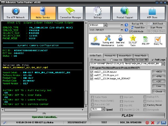Open the ATF Store
Screen dimensions: 168x126
[152, 13]
